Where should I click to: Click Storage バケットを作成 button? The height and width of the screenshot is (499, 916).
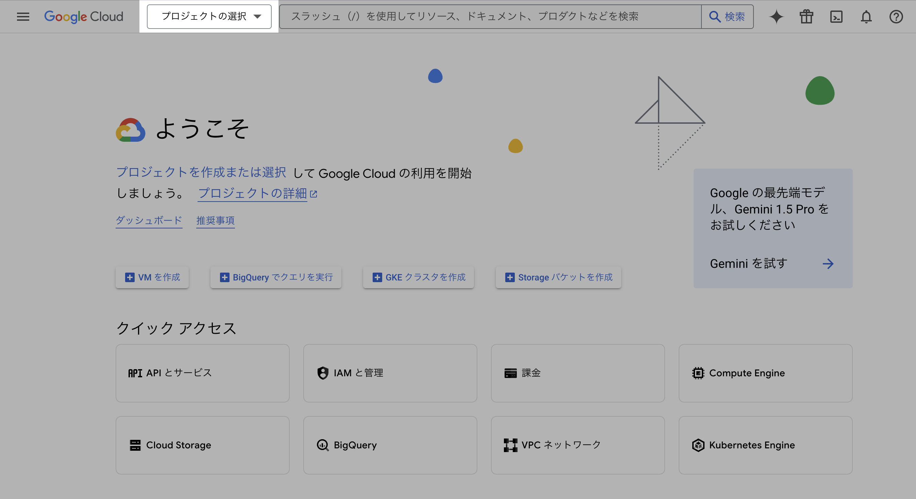pyautogui.click(x=558, y=277)
